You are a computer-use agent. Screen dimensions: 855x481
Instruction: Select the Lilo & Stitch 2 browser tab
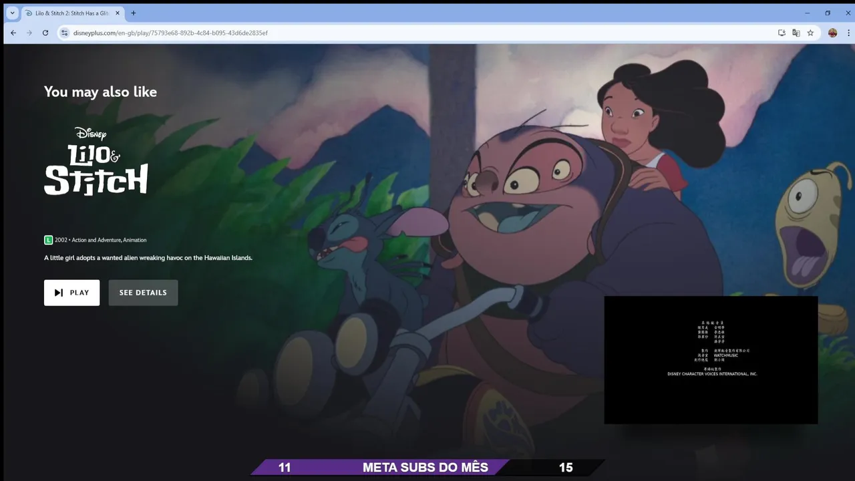(72, 13)
